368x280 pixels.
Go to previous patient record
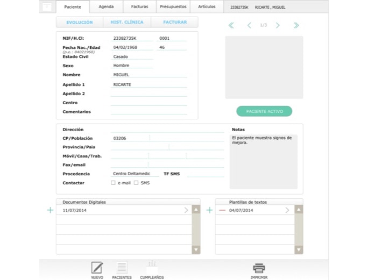249,25
